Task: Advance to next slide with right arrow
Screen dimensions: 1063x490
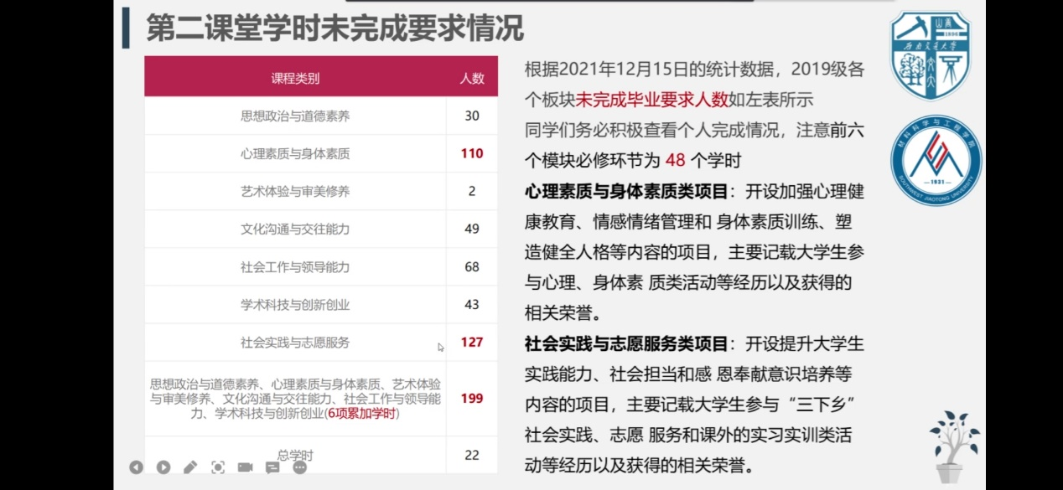Action: point(163,467)
